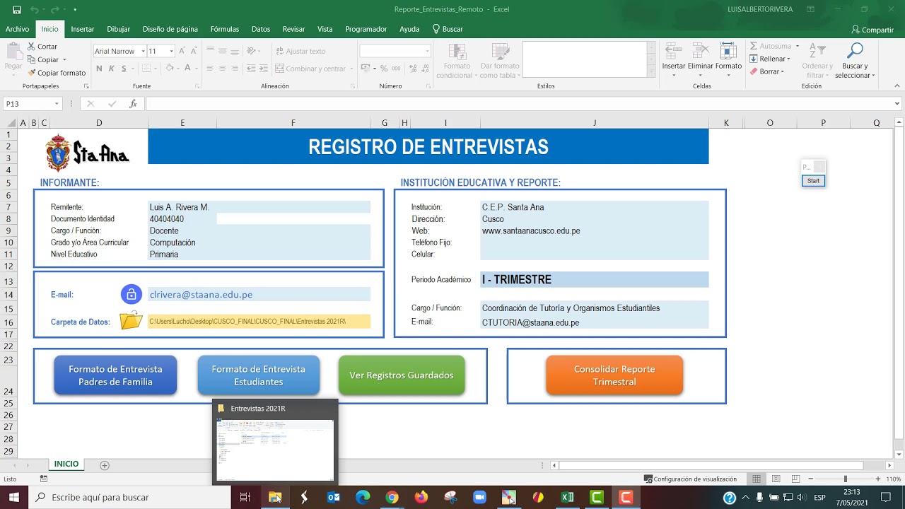Center text horizontally
Screen dimensions: 905x509
(x=223, y=69)
